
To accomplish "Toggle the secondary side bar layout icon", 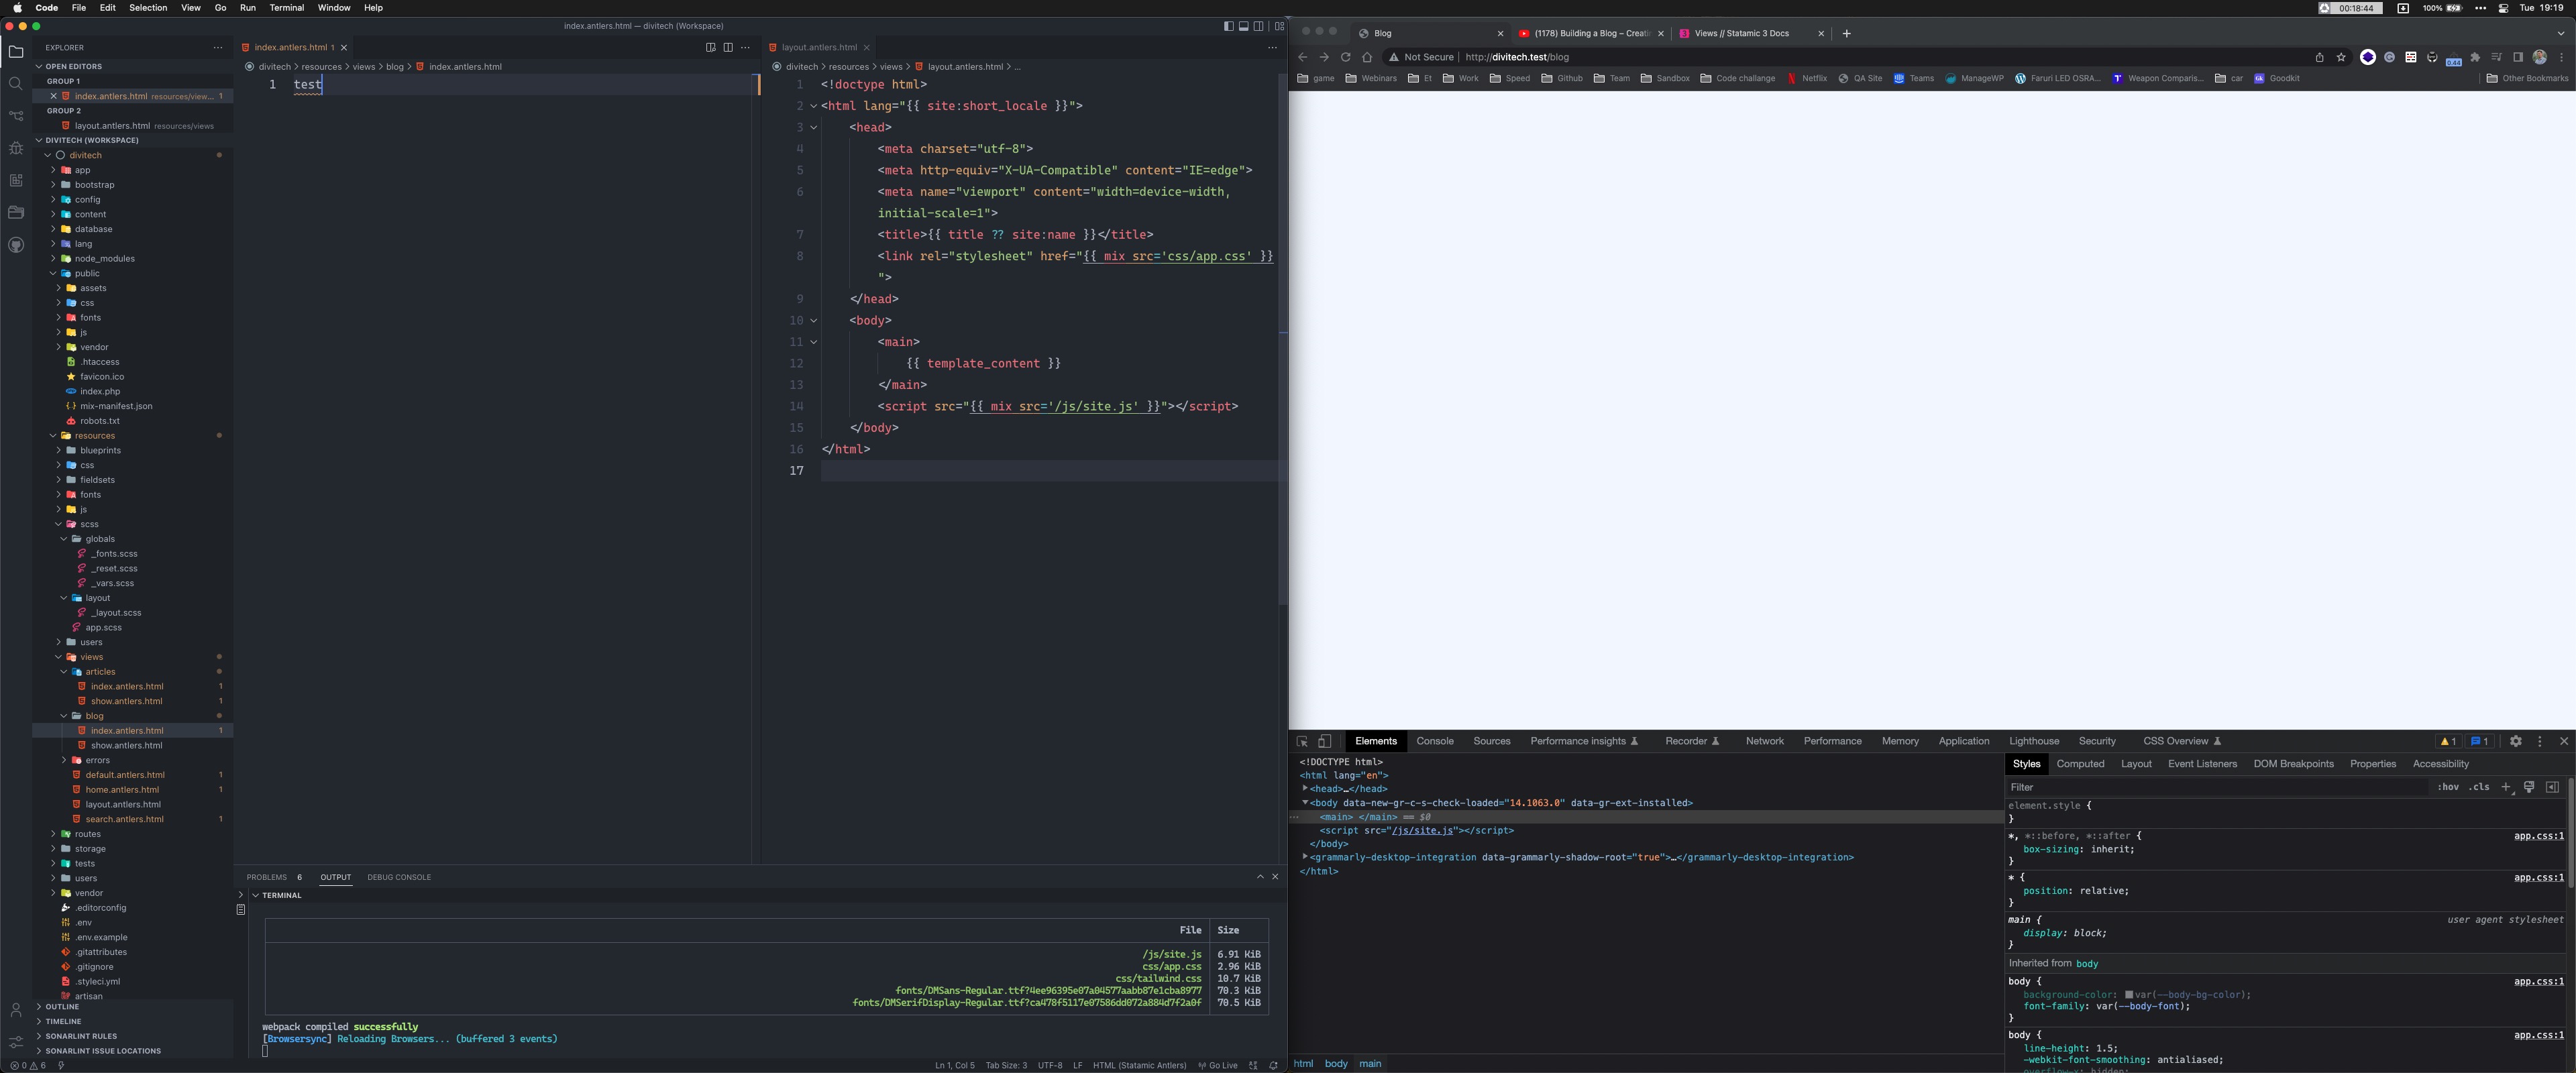I will [x=1258, y=26].
